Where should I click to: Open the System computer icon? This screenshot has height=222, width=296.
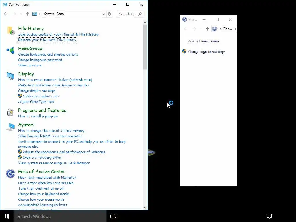coord(10,127)
